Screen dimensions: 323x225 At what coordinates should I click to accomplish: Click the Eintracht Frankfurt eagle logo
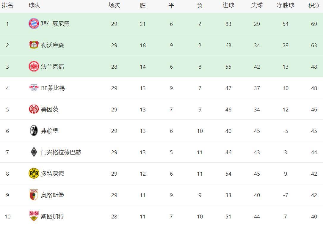34,67
